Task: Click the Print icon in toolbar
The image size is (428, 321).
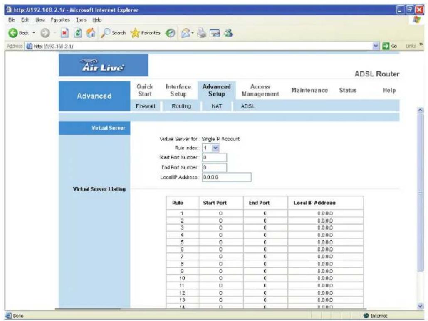Action: [202, 33]
